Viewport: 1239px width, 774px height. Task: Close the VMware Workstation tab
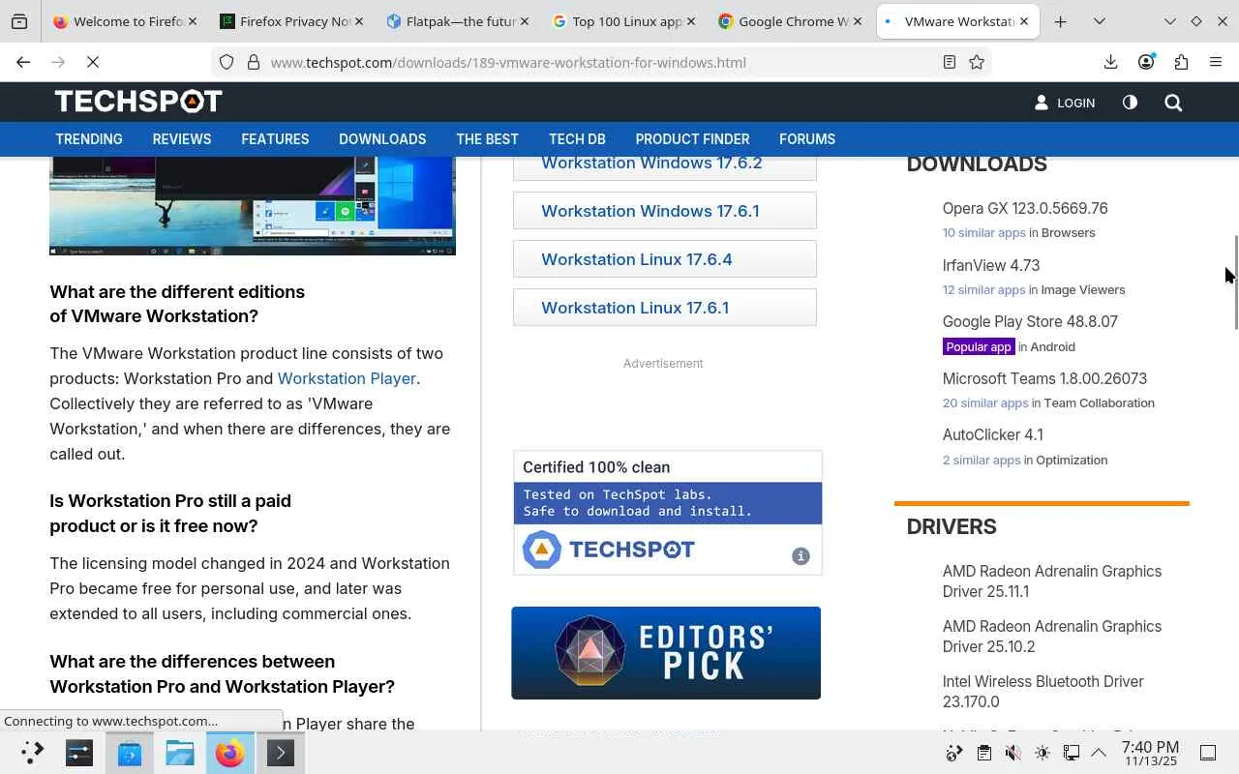pos(1023,21)
